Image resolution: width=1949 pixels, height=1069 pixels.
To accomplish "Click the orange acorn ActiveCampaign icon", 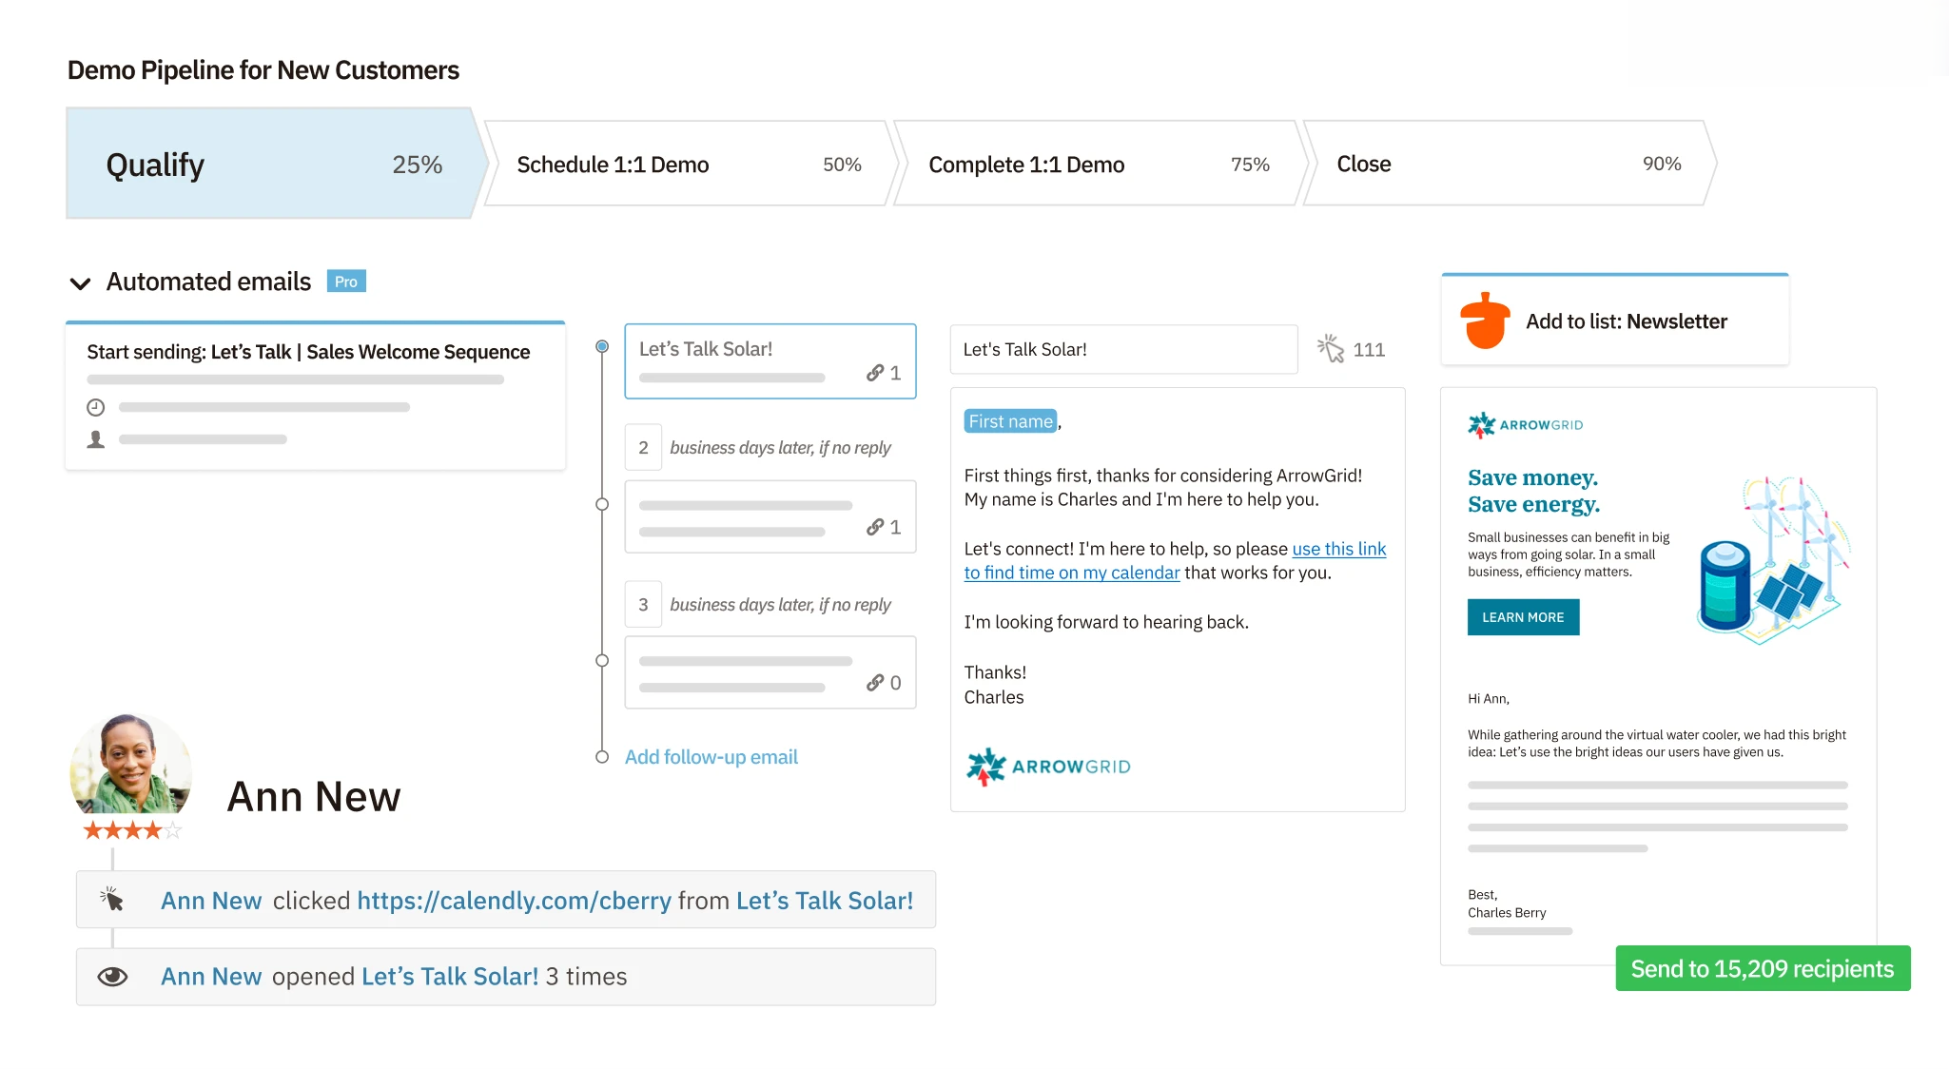I will click(x=1484, y=320).
